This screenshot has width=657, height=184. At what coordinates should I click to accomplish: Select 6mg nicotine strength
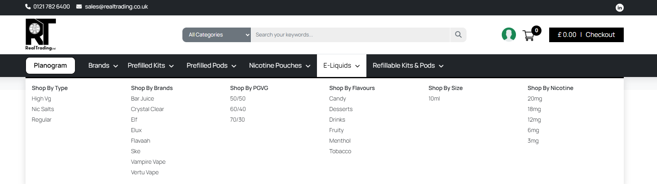[533, 130]
